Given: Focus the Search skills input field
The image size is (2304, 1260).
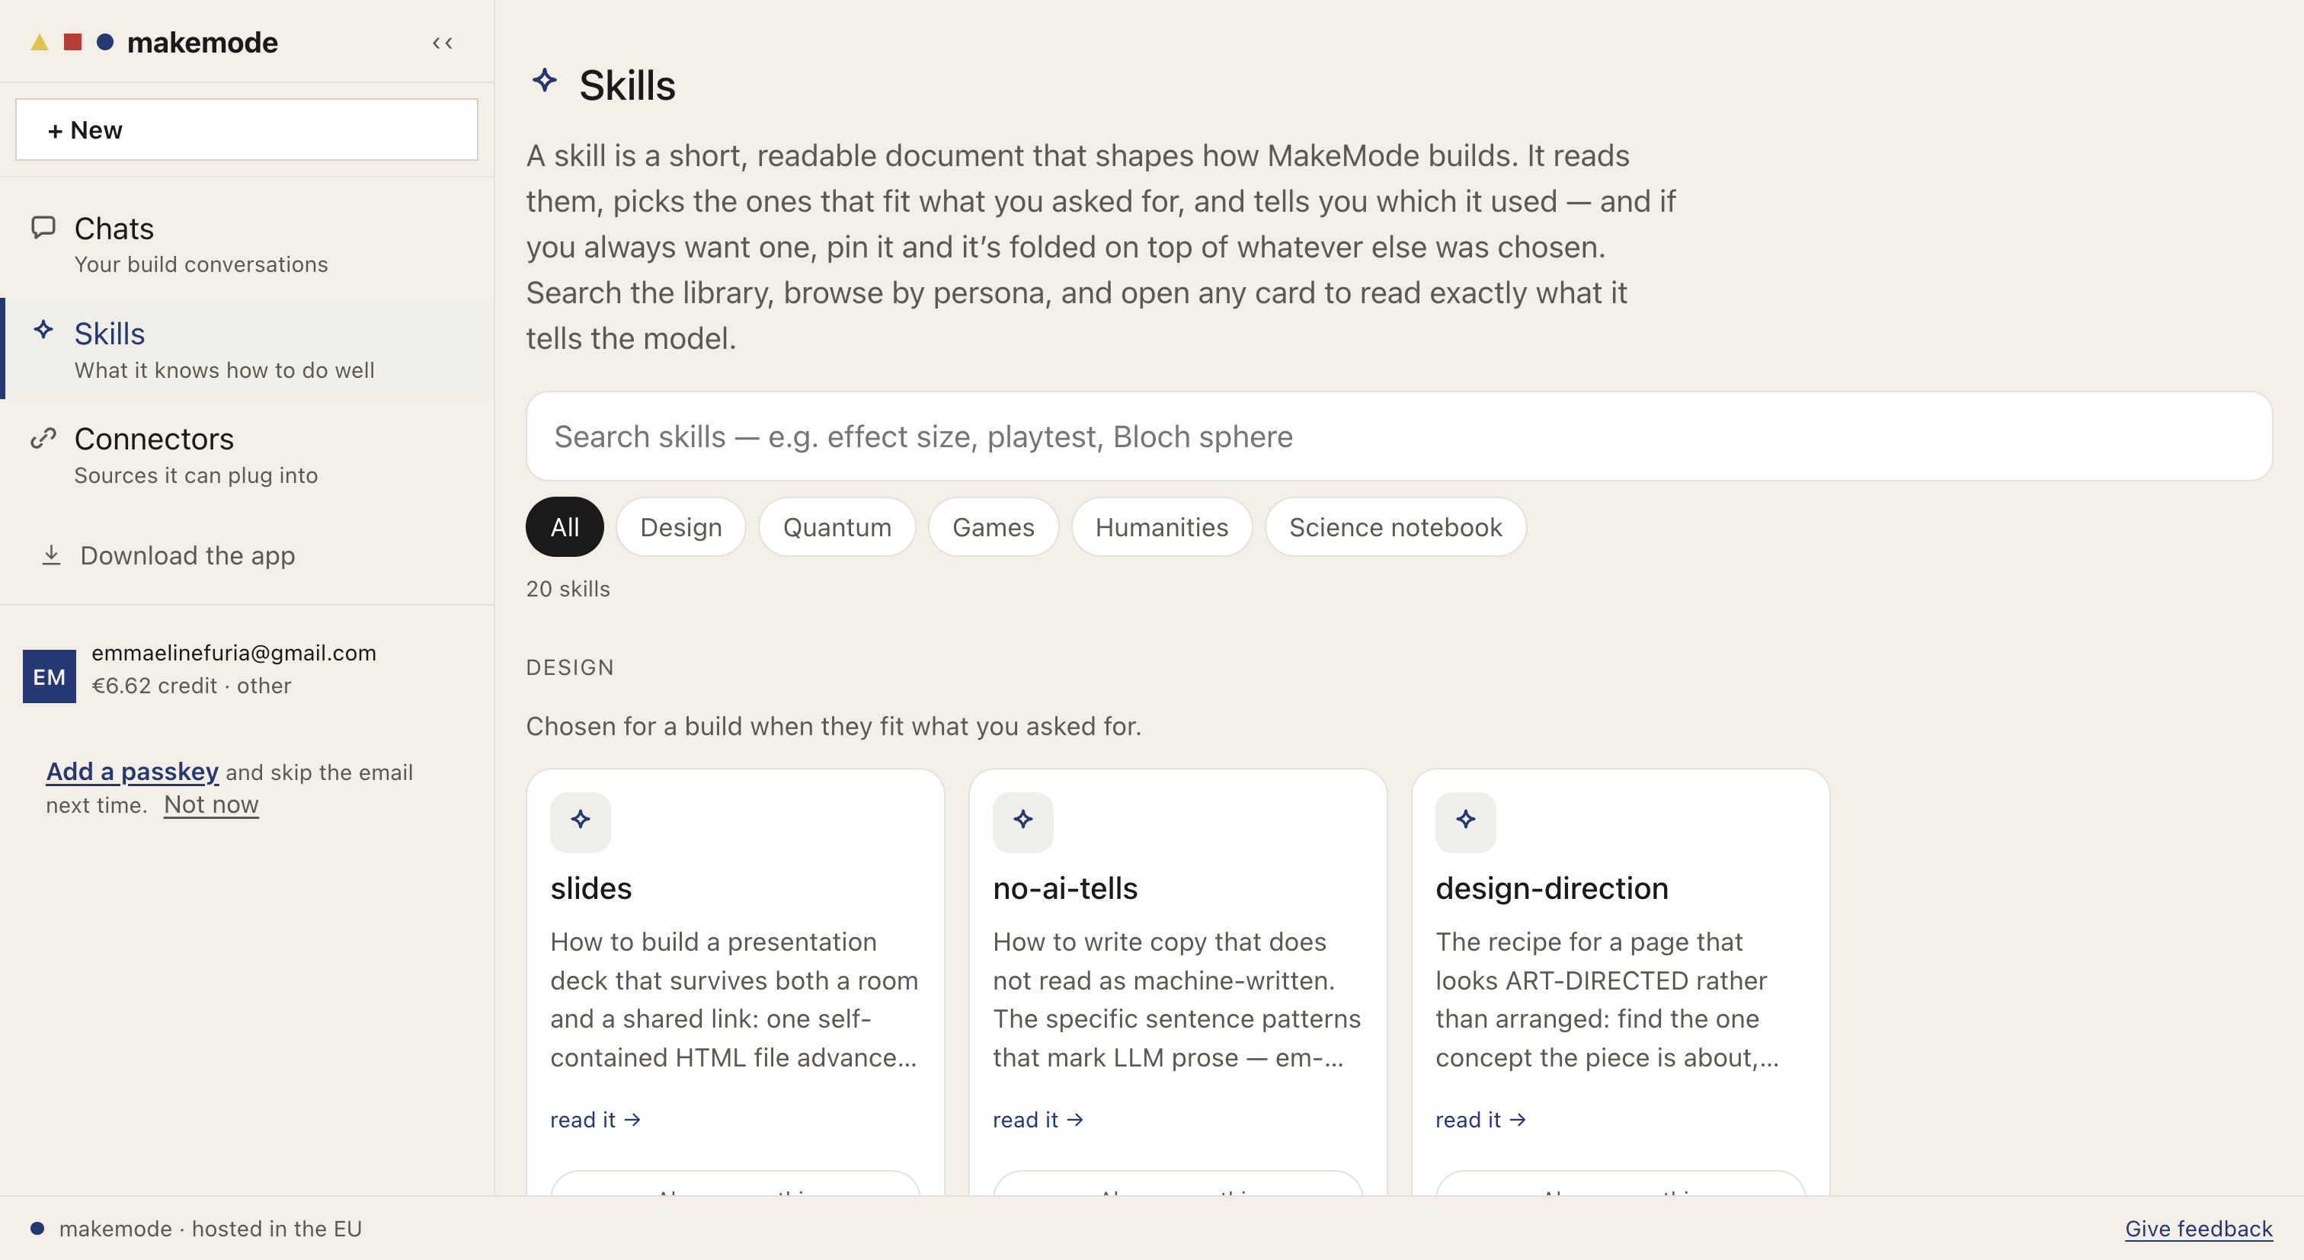Looking at the screenshot, I should pyautogui.click(x=1399, y=437).
